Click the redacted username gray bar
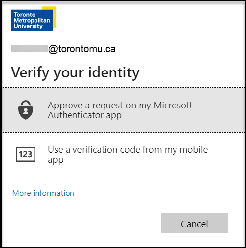Viewport: 246px width, 248px height. point(30,49)
